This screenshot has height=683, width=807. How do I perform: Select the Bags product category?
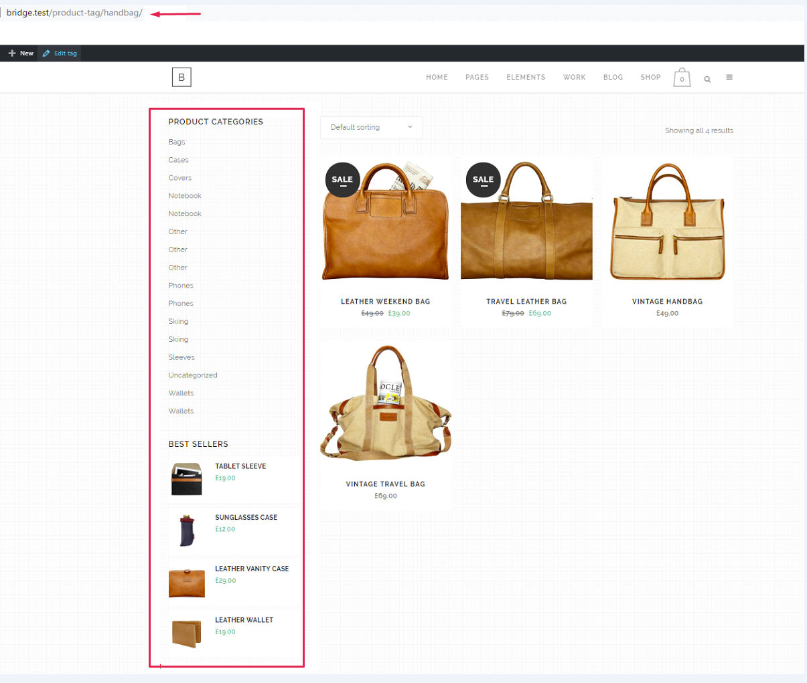177,142
